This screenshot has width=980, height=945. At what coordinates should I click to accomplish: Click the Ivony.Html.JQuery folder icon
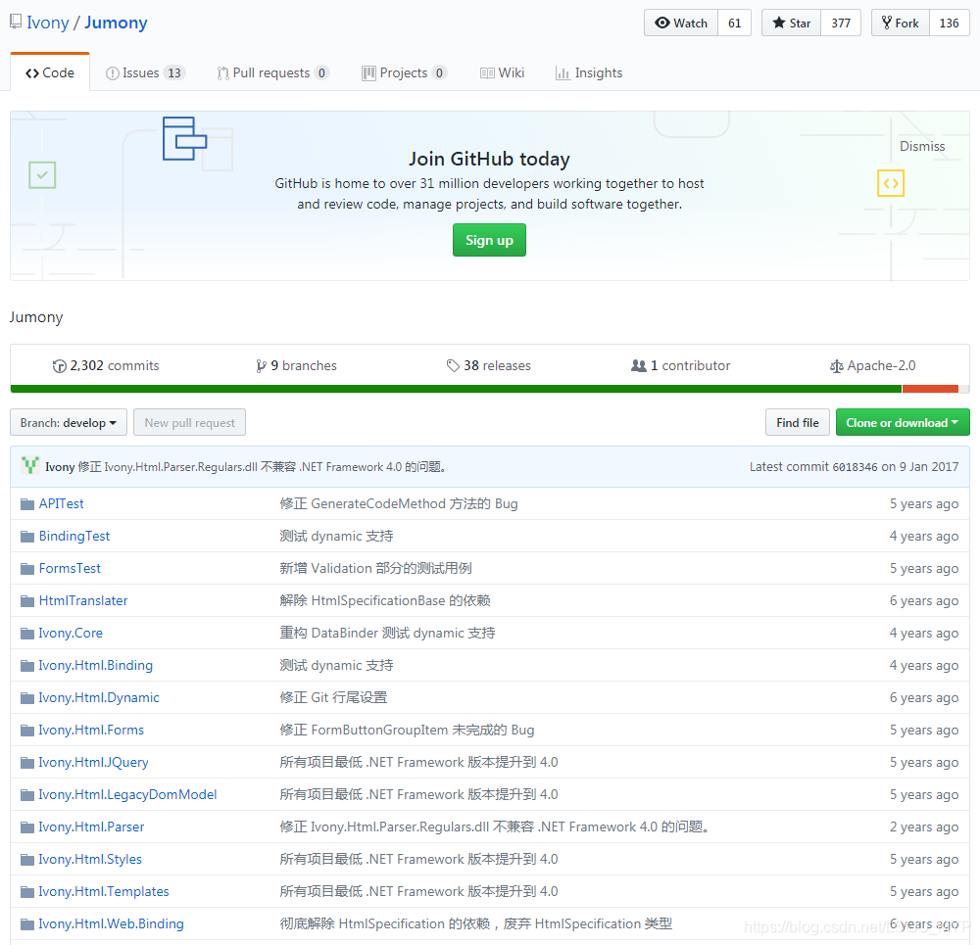point(26,763)
